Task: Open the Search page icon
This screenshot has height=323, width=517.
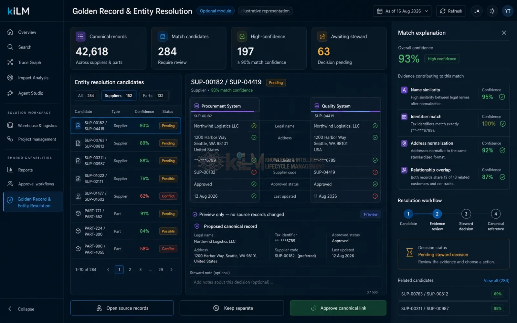Action: click(10, 47)
